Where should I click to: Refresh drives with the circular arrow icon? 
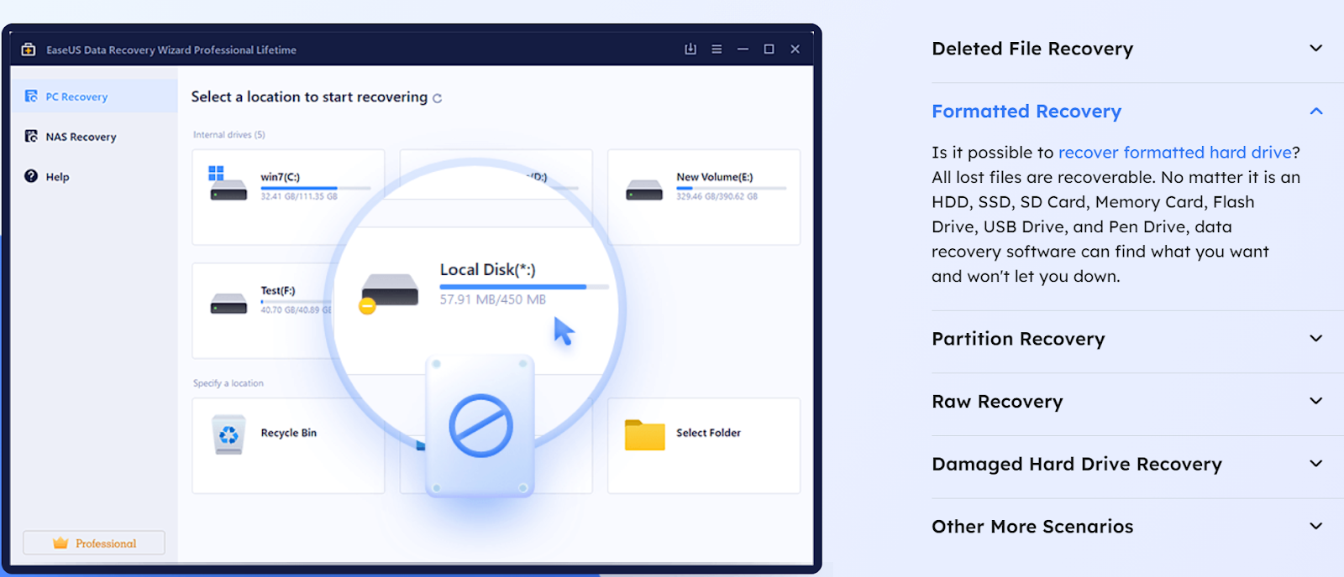coord(437,98)
